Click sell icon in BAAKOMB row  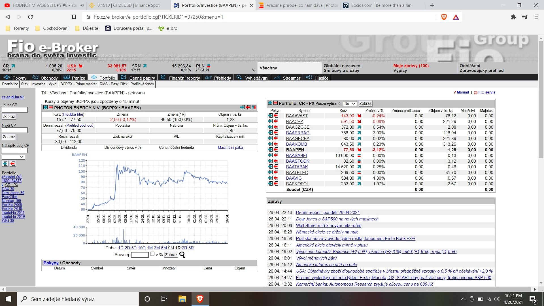(276, 144)
